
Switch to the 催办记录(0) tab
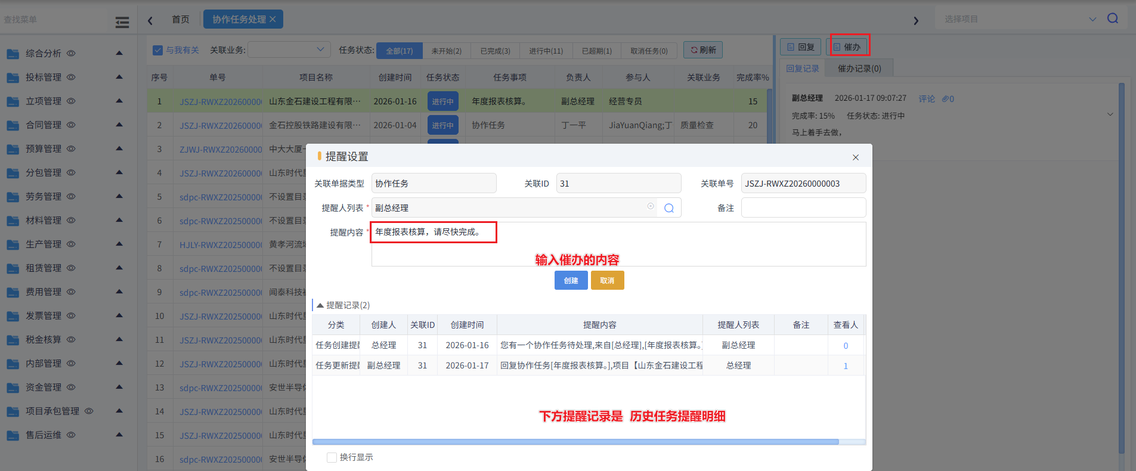click(859, 69)
